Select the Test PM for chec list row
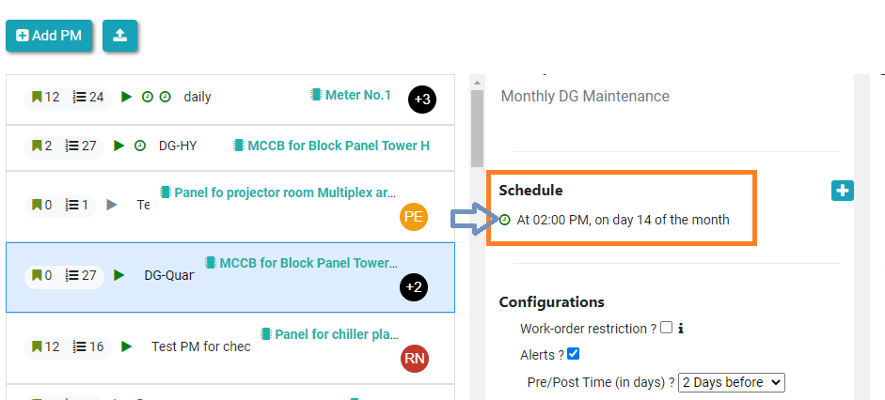Image resolution: width=885 pixels, height=400 pixels. tap(200, 346)
